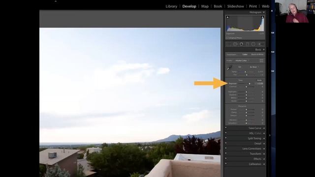The image size is (315, 177).
Task: Click the Texture slider handle
Action: point(246,110)
